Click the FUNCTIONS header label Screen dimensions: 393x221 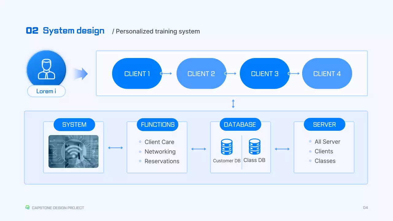coord(158,125)
